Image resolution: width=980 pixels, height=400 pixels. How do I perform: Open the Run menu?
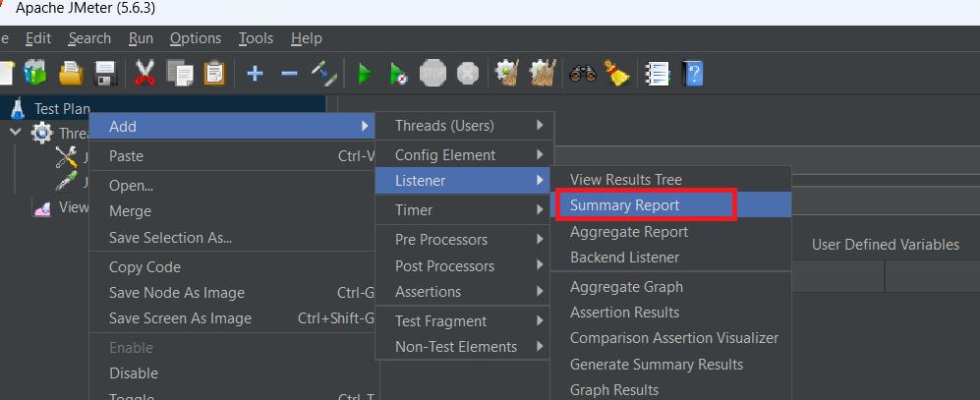[x=141, y=38]
